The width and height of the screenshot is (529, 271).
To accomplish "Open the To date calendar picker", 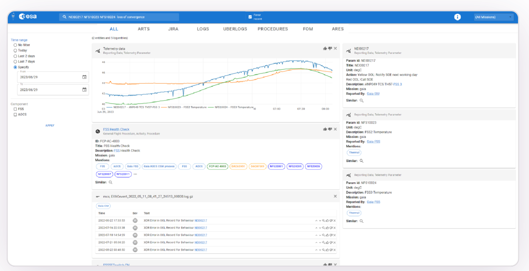I will click(x=85, y=90).
